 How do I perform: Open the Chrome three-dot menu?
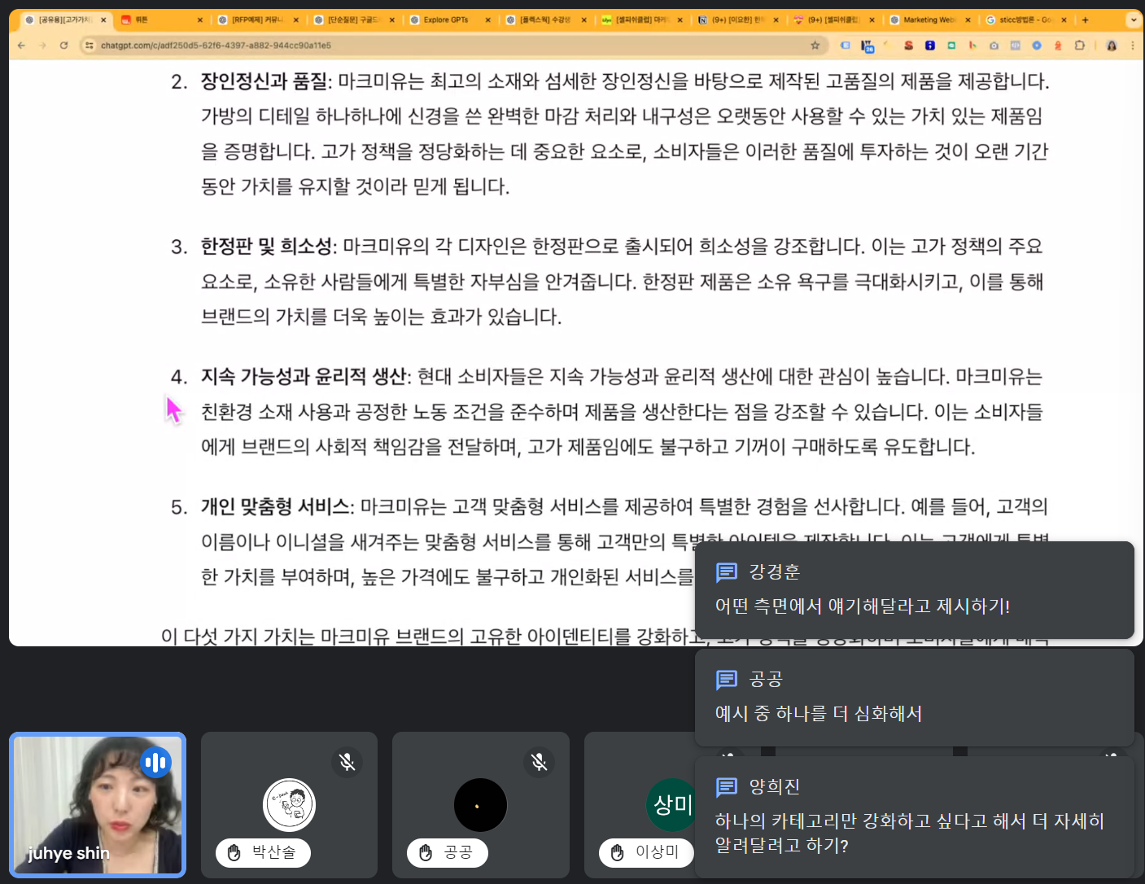(1133, 46)
